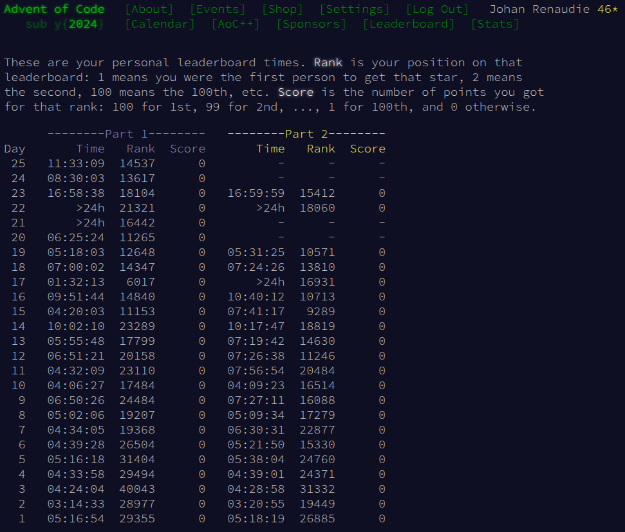Open the [Leaderboard] page
This screenshot has width=625, height=532.
[x=409, y=24]
